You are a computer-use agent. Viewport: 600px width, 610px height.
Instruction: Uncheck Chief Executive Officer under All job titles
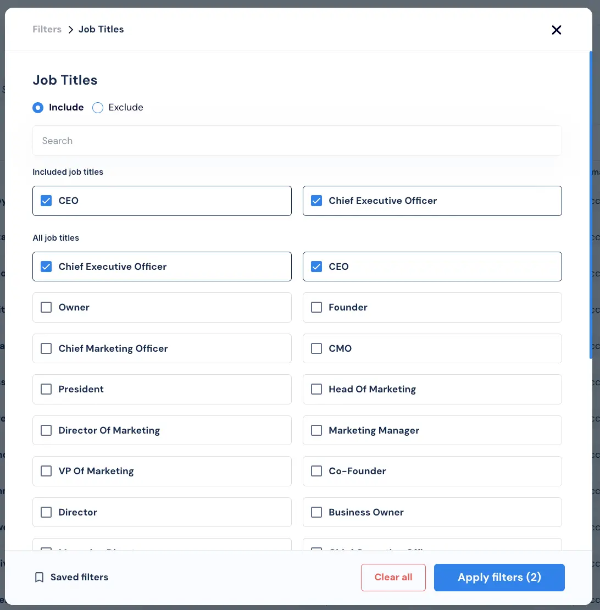click(46, 267)
